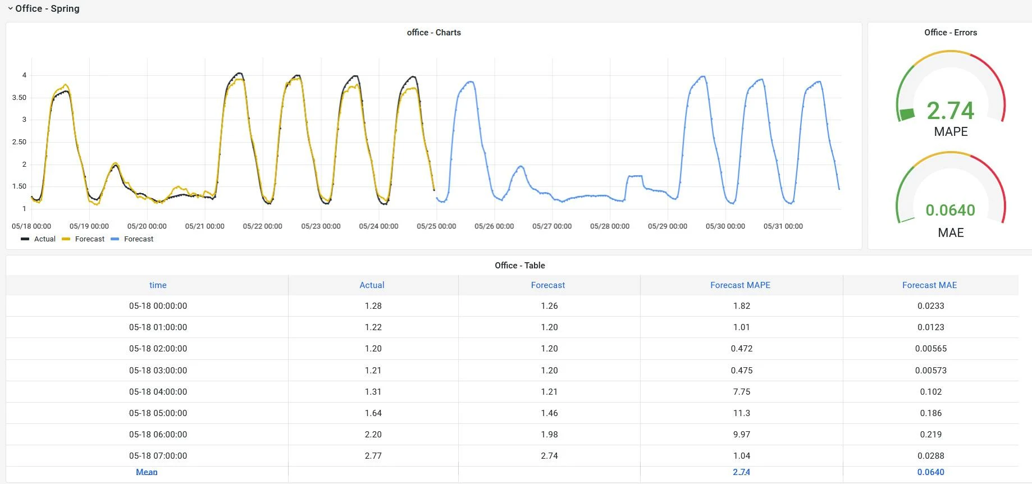Open the Office - Errors panel title menu

tap(951, 33)
